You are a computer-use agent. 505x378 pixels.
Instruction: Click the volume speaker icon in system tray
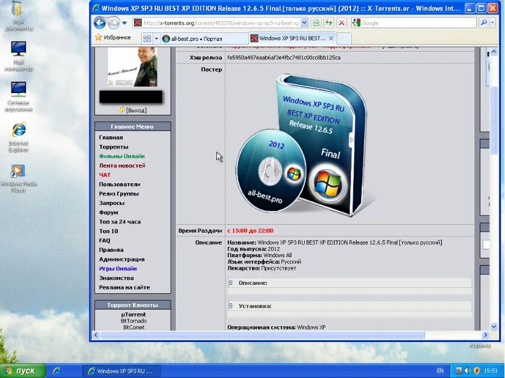pos(468,371)
